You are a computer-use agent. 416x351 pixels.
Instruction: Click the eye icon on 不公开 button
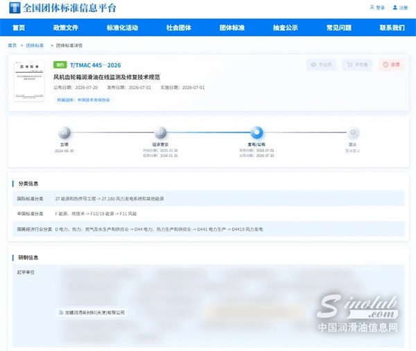click(313, 64)
